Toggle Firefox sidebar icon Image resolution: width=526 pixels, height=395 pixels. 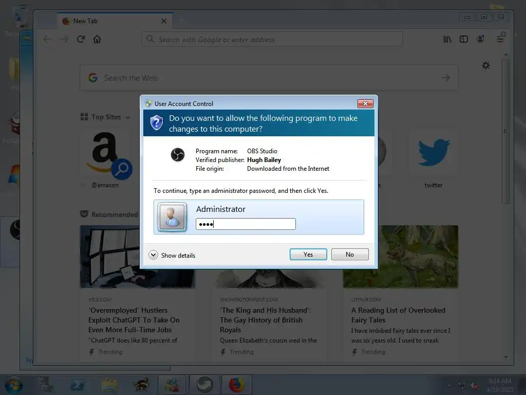(464, 39)
